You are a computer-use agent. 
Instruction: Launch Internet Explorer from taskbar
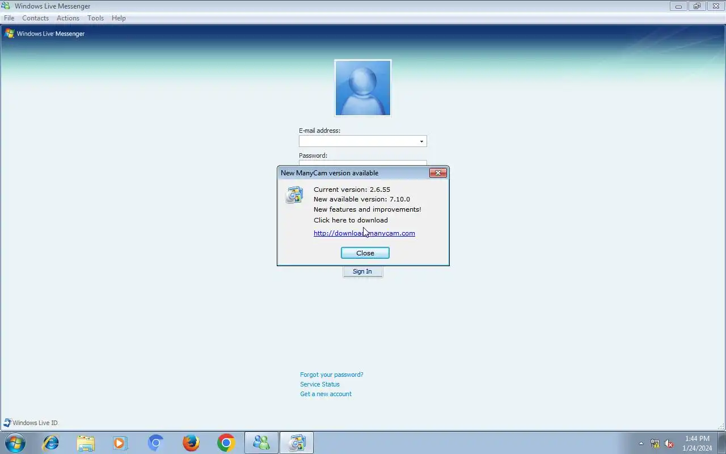pyautogui.click(x=51, y=443)
